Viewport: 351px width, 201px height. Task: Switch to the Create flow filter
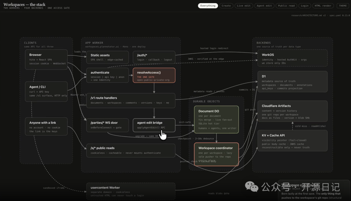(226, 6)
